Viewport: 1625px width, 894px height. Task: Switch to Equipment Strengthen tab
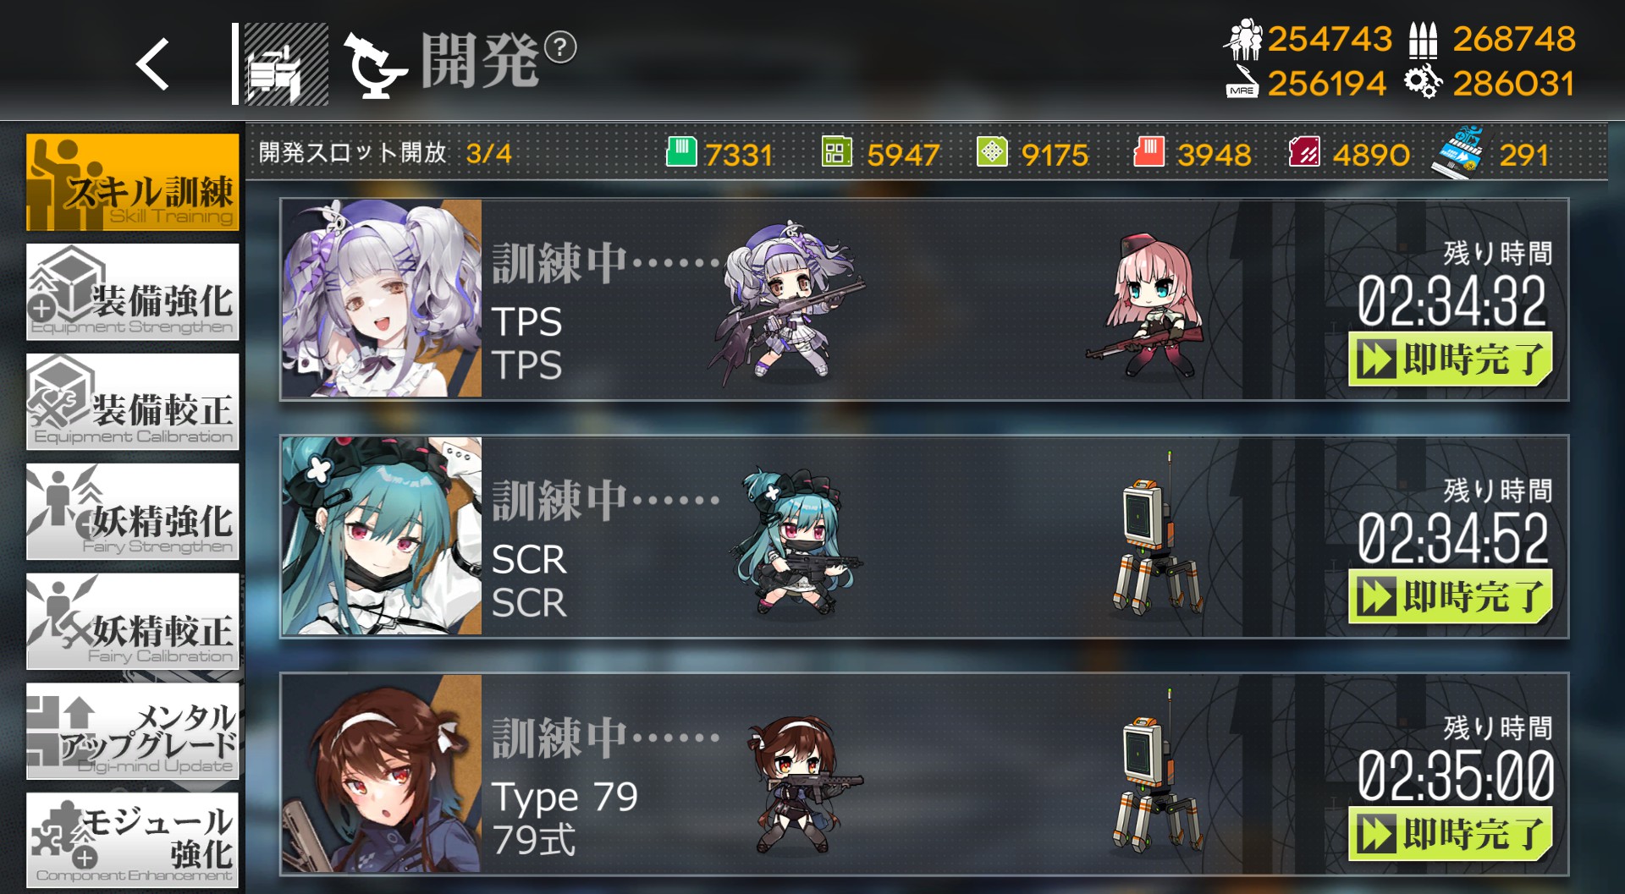132,292
